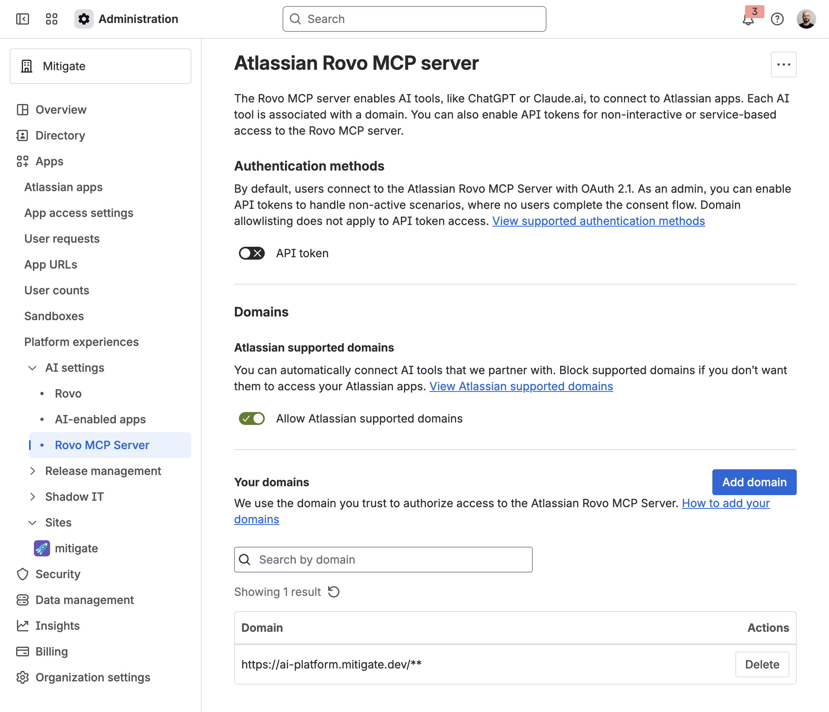Click the Search by domain field
829x712 pixels.
(x=383, y=560)
